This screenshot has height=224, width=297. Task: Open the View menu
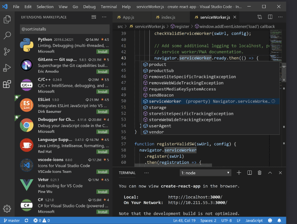(63, 7)
